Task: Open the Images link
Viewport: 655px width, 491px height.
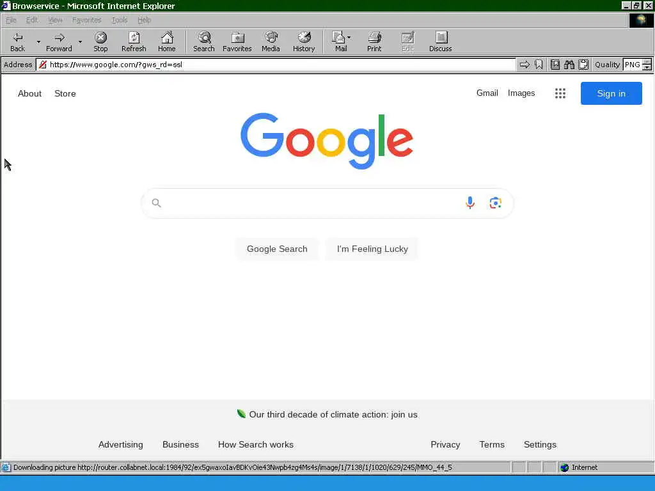Action: 521,93
